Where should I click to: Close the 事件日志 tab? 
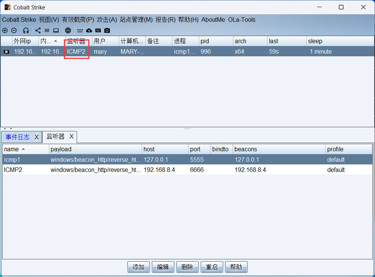click(36, 137)
